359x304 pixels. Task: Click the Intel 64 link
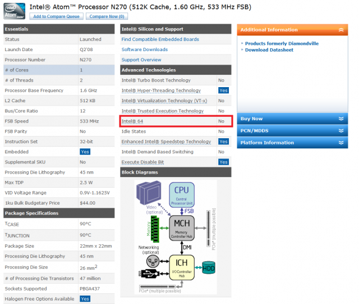pos(132,121)
